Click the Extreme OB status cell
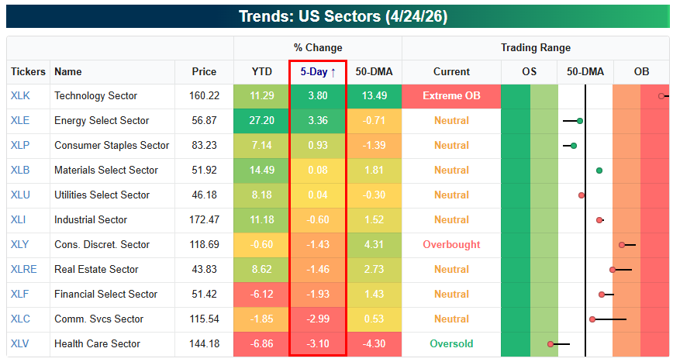 (x=451, y=96)
